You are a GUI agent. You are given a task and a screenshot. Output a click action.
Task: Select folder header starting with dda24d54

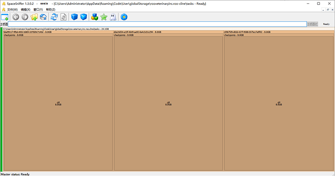click(168, 32)
